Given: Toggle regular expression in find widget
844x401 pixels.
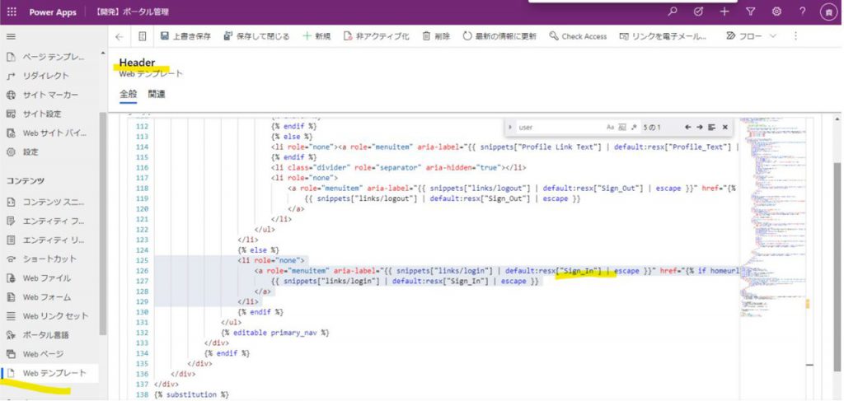Looking at the screenshot, I should pos(634,128).
